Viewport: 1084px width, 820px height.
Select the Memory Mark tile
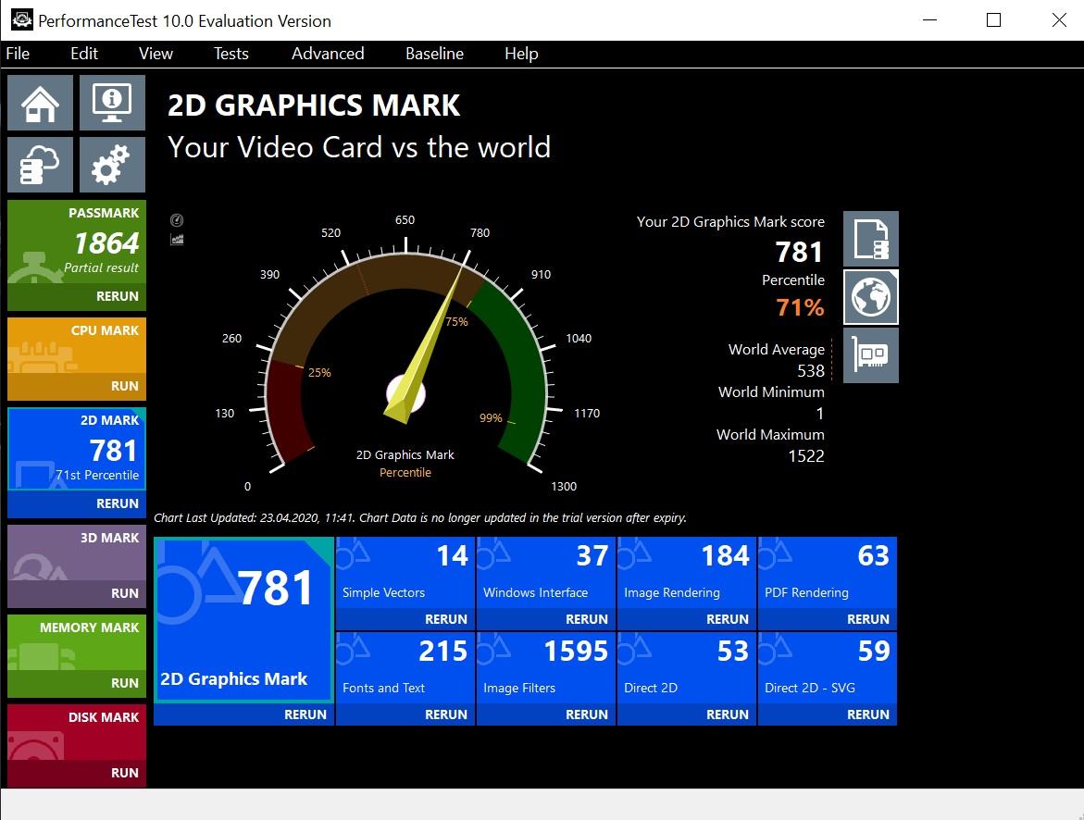[77, 642]
